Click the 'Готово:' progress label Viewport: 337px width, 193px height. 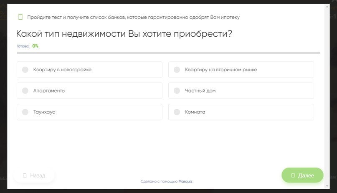click(x=23, y=46)
